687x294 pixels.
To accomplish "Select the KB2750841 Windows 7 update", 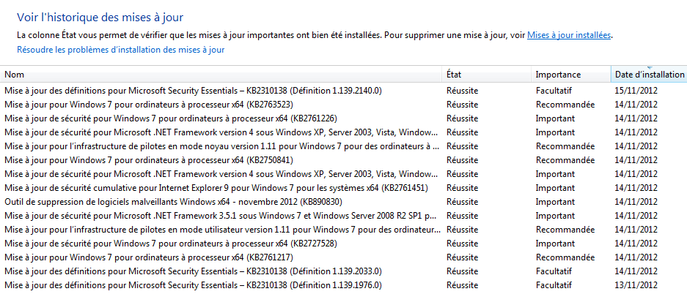I will click(x=139, y=160).
